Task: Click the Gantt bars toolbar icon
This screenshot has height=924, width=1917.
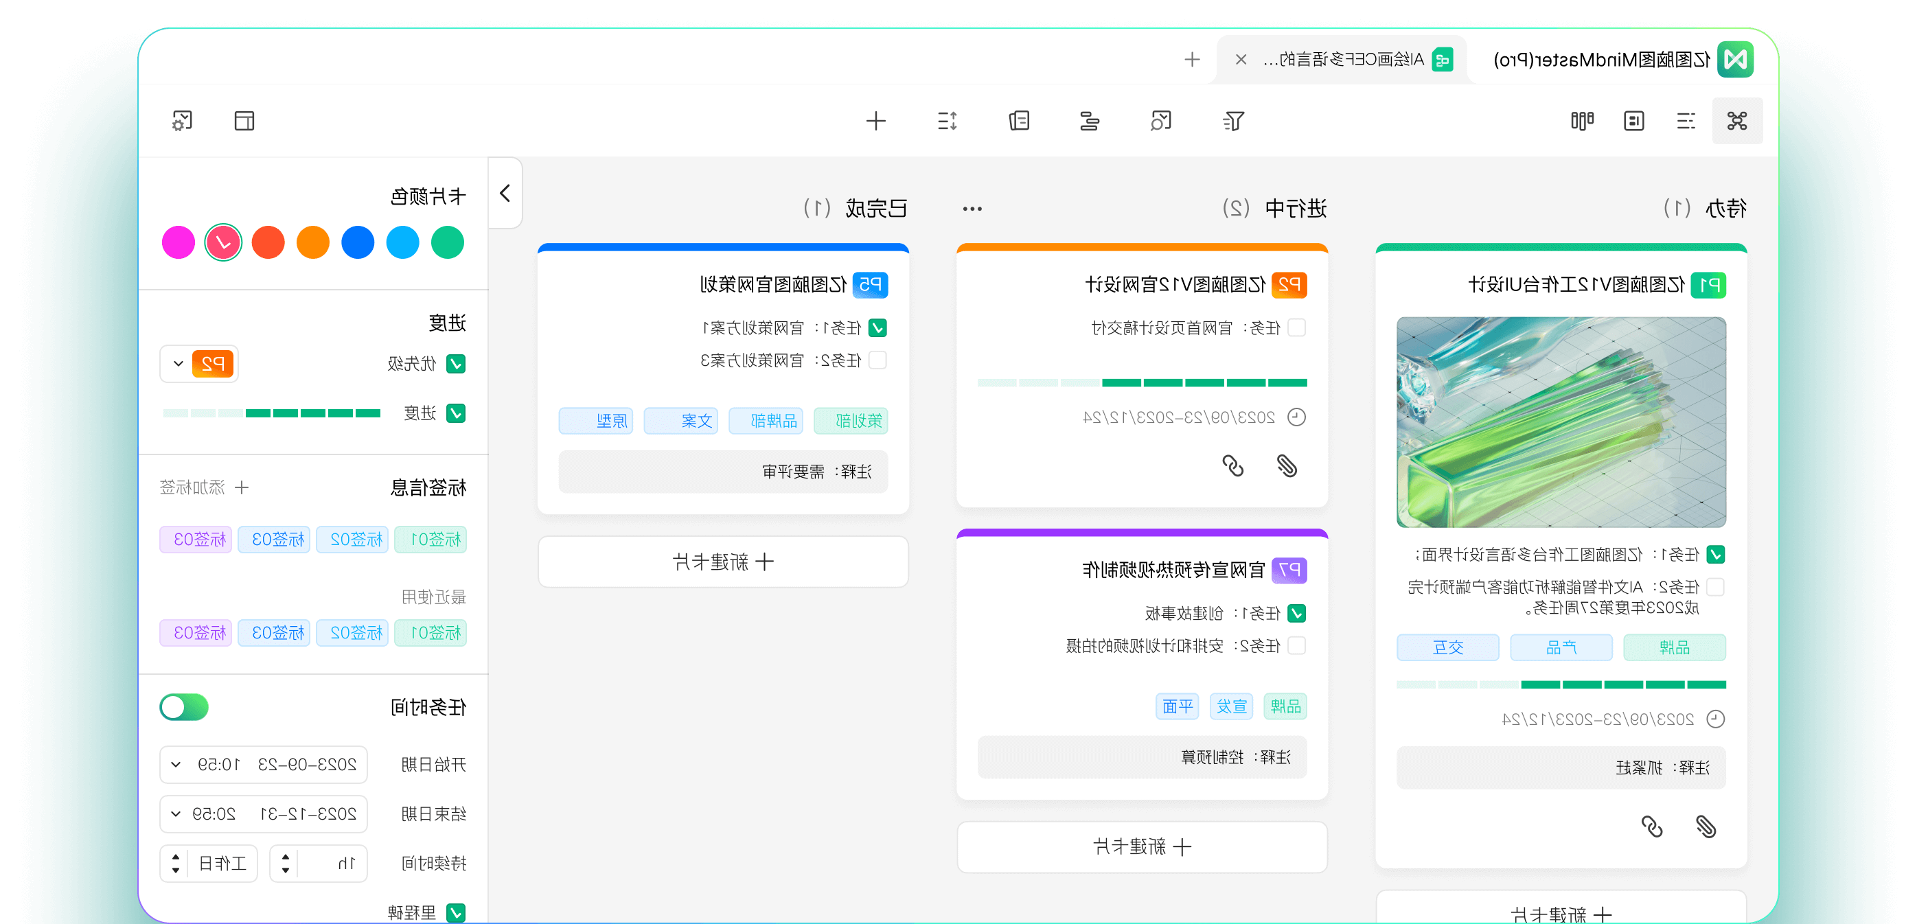Action: (1090, 121)
